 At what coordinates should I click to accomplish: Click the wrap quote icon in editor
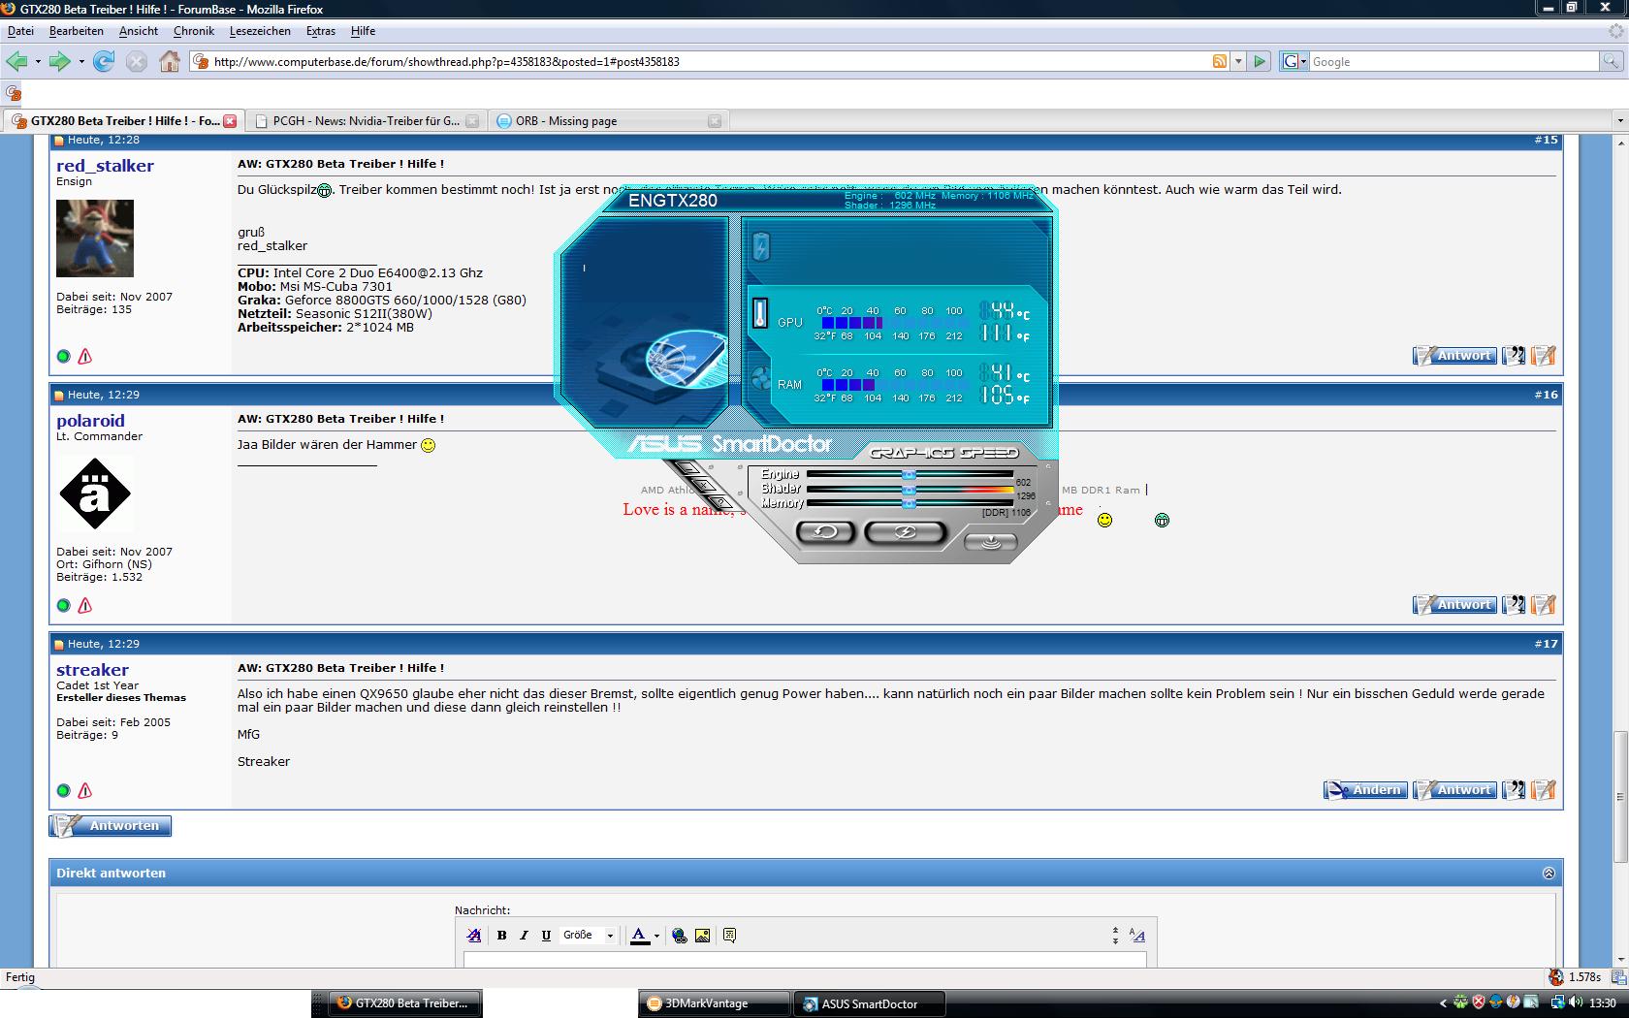pos(730,936)
